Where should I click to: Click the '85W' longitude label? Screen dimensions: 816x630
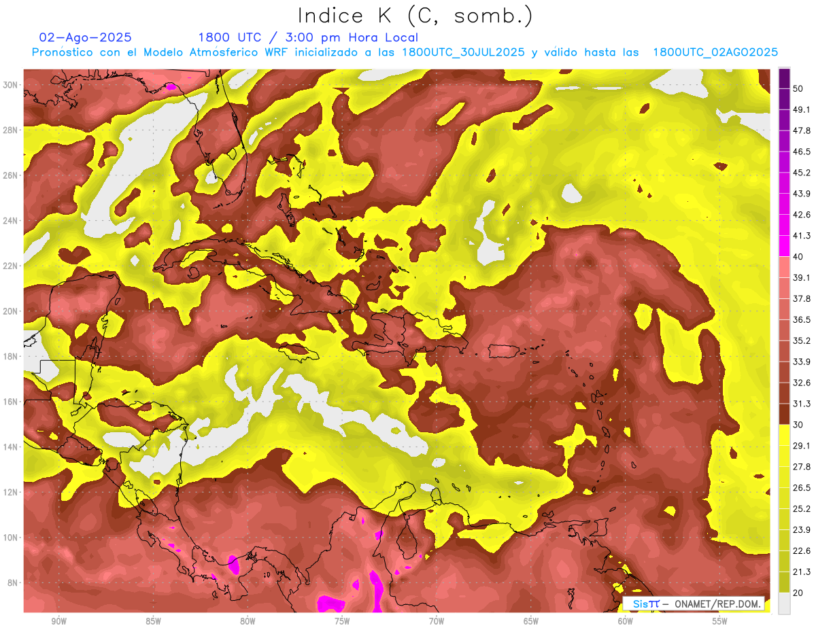click(153, 621)
